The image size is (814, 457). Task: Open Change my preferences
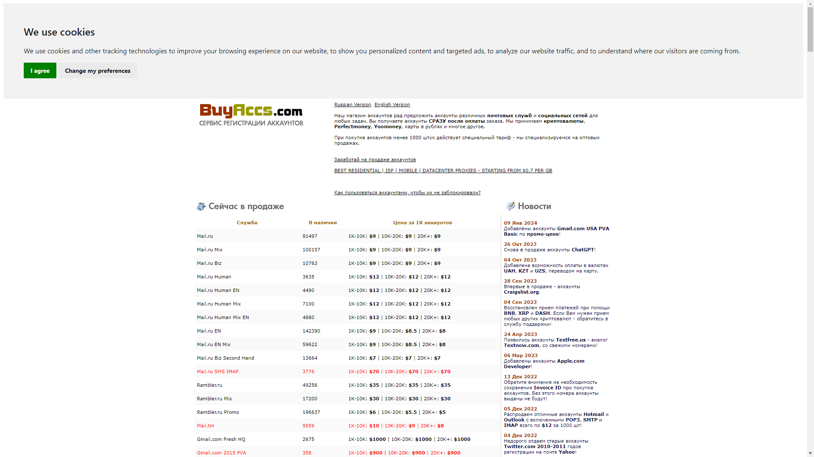(x=98, y=70)
